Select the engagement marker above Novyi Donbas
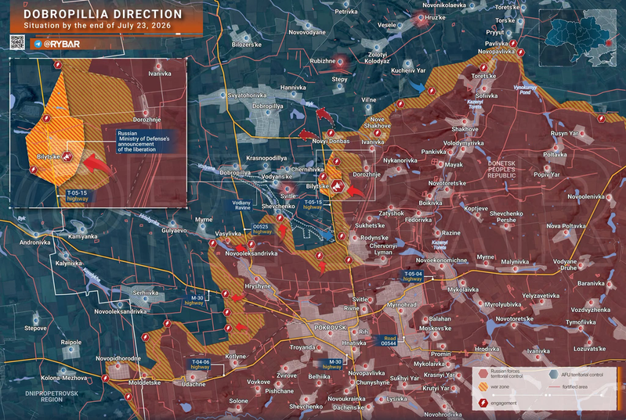This screenshot has width=626, height=420. pyautogui.click(x=331, y=133)
